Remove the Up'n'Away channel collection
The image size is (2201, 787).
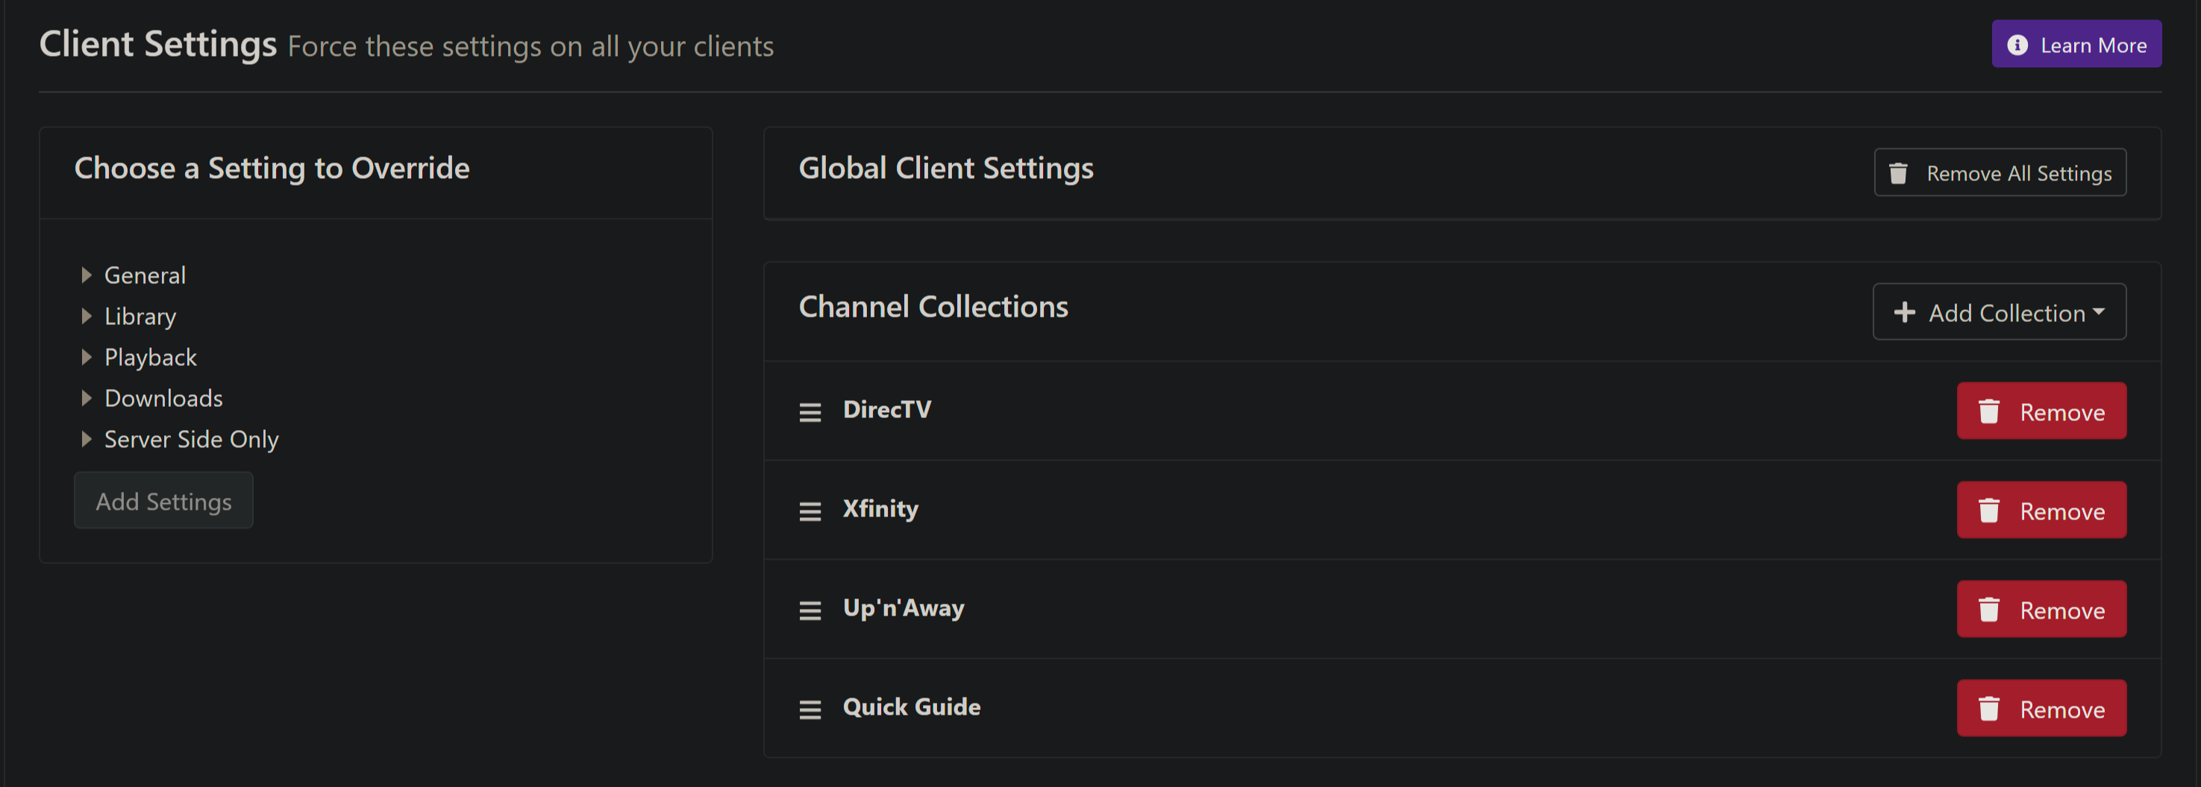click(2041, 609)
